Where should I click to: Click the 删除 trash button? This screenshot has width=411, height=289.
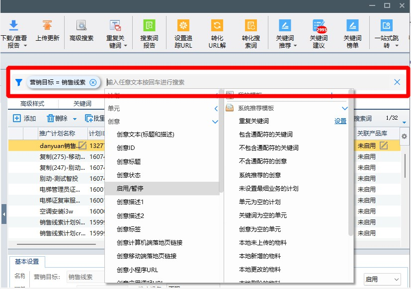pos(58,118)
